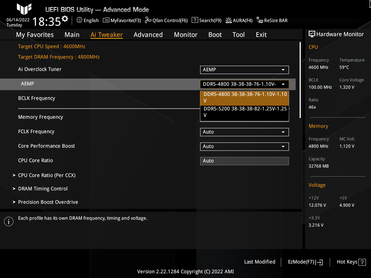Click CPU Core Ratio input field
Screen dimensions: 371x278
[x=245, y=161]
